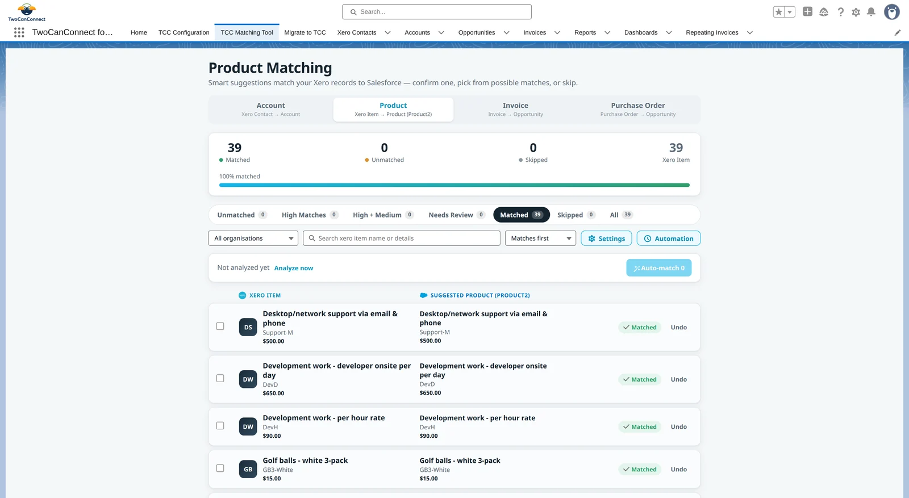
Task: Select checkbox for Desktop/network support item
Action: [x=220, y=327]
